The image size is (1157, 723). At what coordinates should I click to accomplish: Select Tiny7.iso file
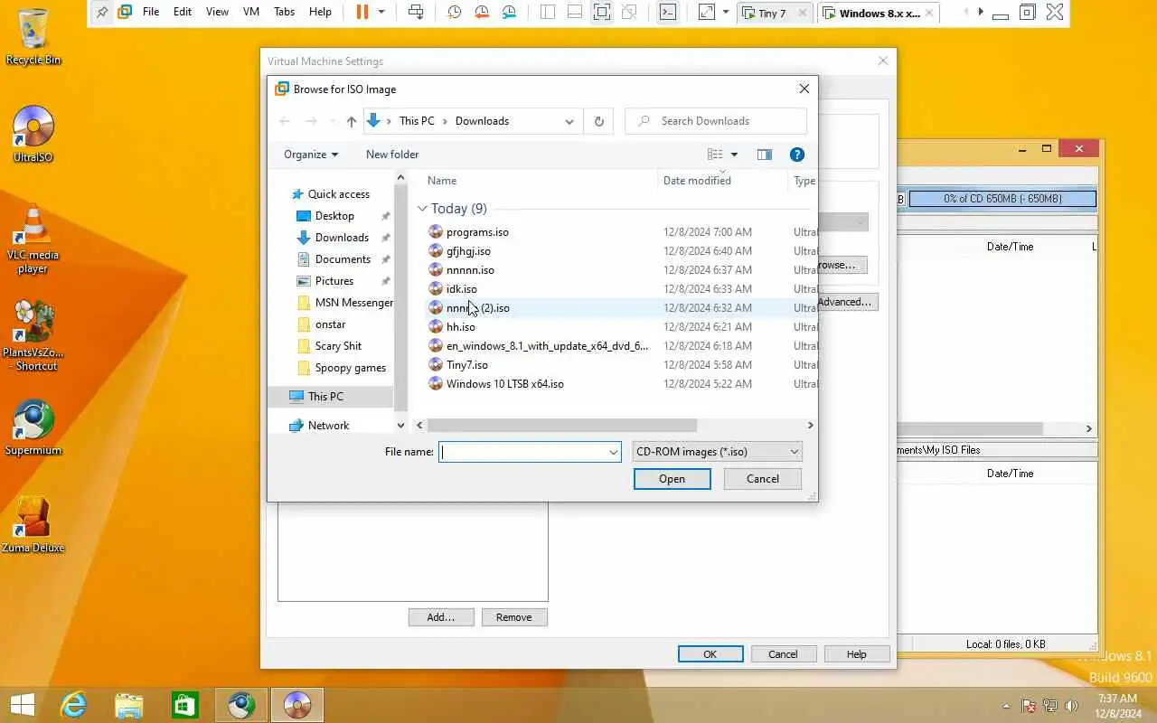tap(466, 365)
